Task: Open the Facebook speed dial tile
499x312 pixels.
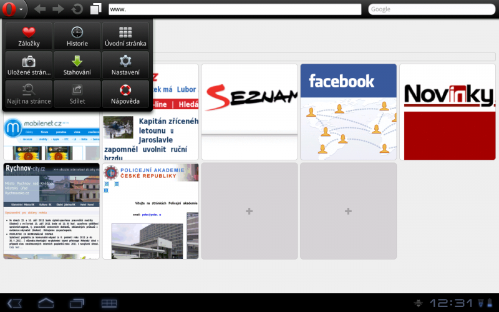Action: pos(348,111)
